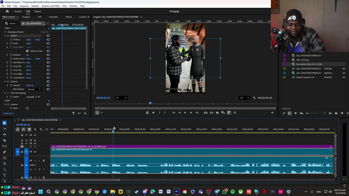Viewport: 349px width, 196px height.
Task: Select the Pen tool
Action: click(x=4, y=152)
